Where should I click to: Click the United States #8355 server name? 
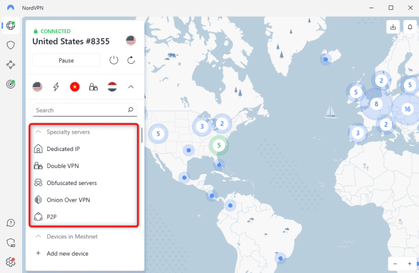71,41
